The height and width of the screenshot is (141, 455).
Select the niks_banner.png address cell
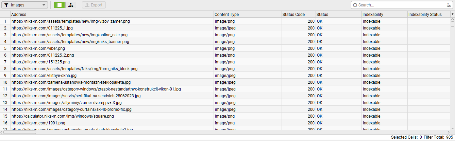pyautogui.click(x=70, y=41)
